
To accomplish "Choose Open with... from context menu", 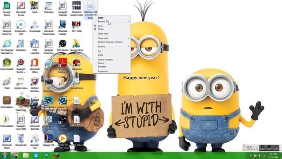I will tap(111, 34).
